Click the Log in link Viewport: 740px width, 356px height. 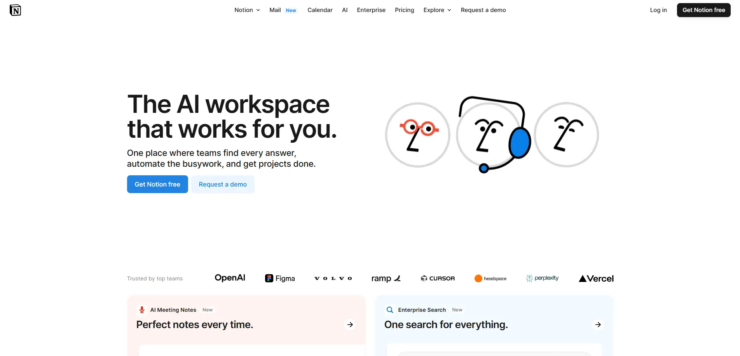coord(658,10)
